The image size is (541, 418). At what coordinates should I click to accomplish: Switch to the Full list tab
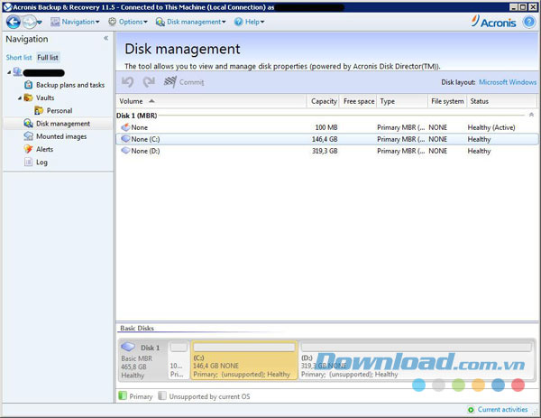pos(48,58)
